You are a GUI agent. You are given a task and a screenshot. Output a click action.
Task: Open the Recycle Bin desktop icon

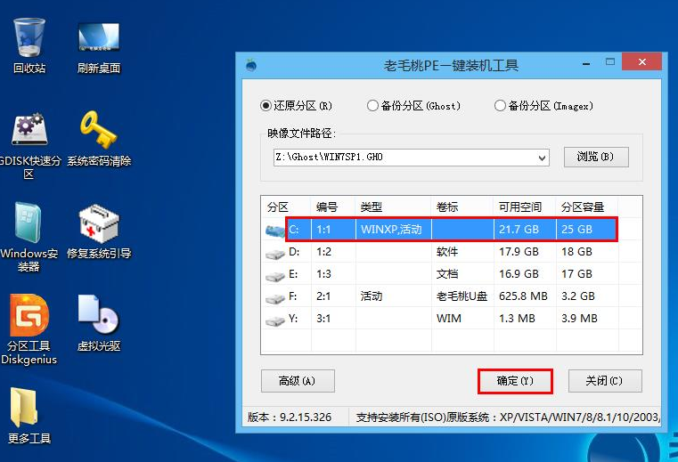(29, 45)
